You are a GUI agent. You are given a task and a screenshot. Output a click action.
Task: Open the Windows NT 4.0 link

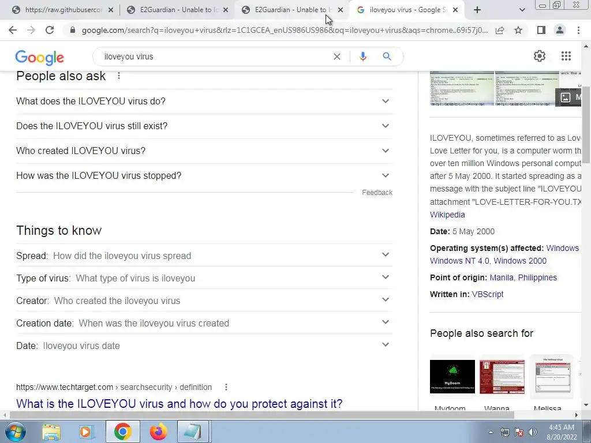459,261
